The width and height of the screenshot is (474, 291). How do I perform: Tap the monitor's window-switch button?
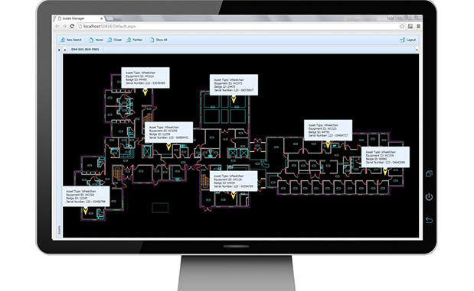[x=429, y=173]
